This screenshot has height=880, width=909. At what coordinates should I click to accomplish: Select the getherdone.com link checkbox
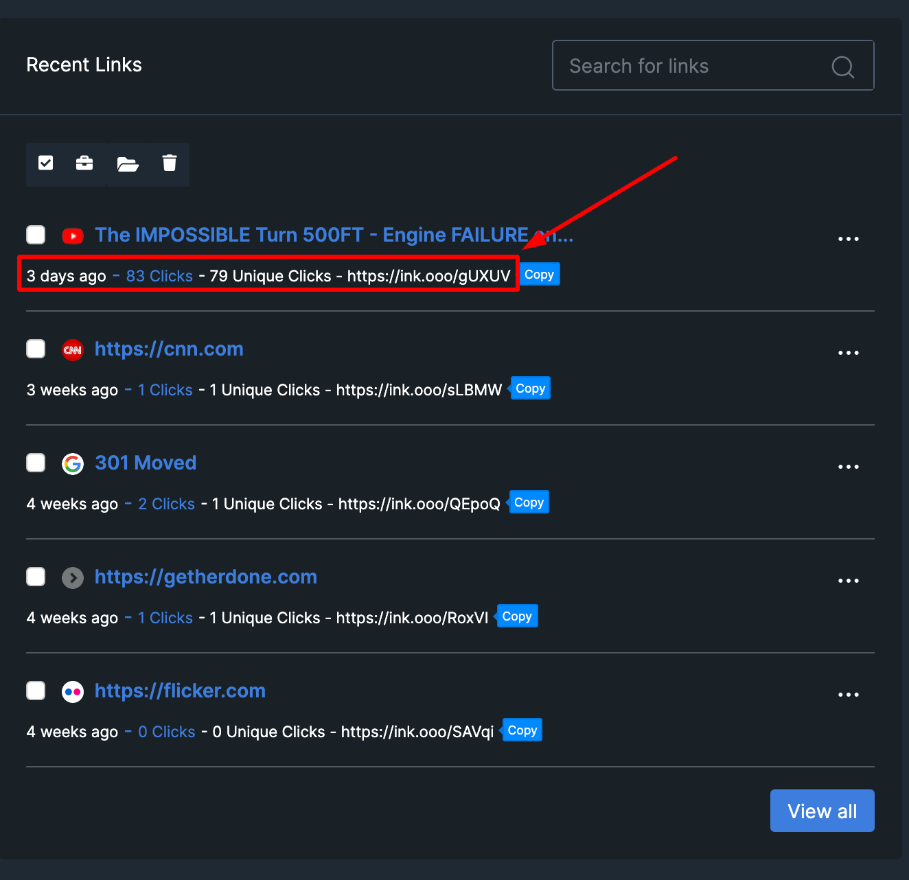pyautogui.click(x=36, y=577)
